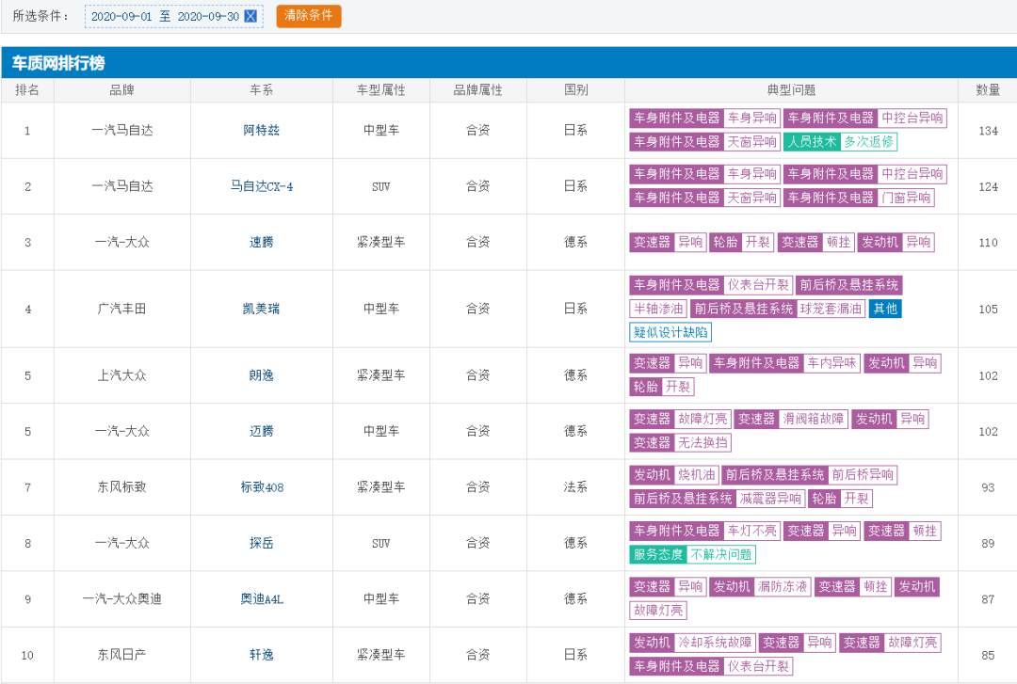Click the 品牌属性 column header
This screenshot has width=1017, height=684.
[478, 90]
